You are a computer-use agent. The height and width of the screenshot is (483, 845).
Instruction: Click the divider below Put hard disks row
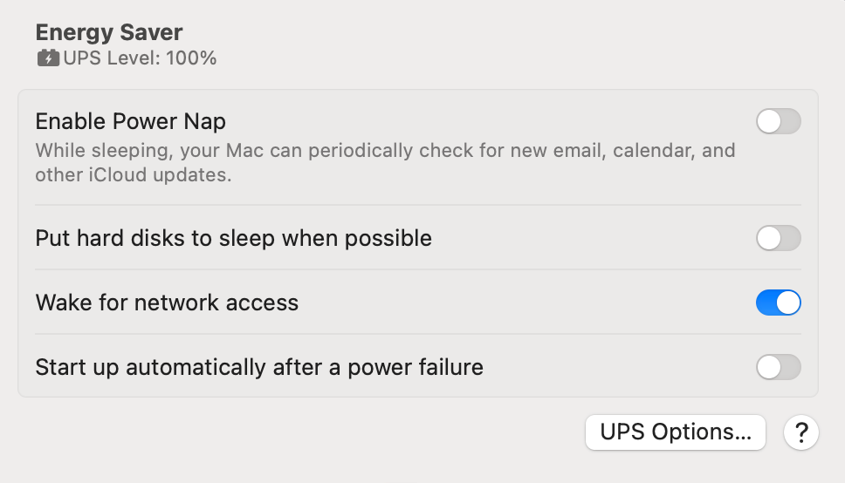(x=418, y=269)
